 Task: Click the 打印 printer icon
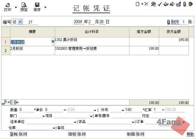click(8, 5)
